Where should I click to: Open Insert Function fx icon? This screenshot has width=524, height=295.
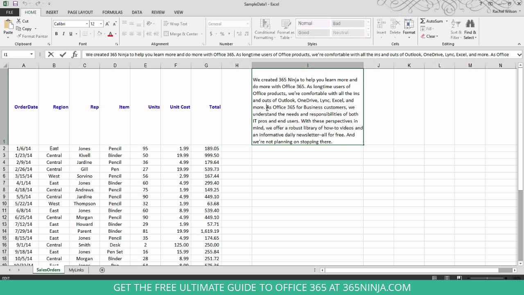click(x=75, y=54)
